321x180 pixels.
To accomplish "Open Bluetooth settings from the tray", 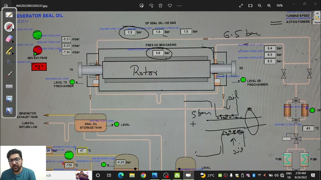I will click(254, 175).
